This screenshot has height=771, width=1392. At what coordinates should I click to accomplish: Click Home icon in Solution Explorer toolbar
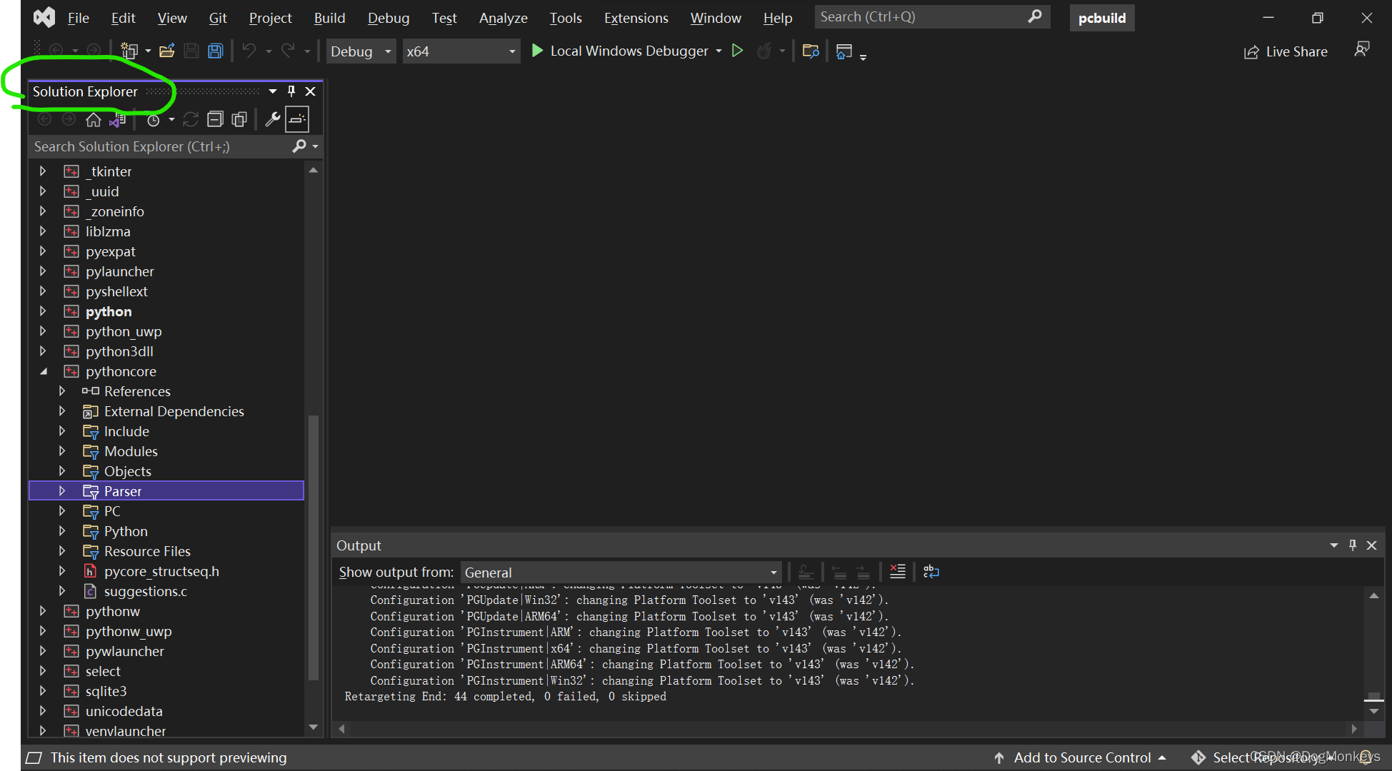coord(93,119)
